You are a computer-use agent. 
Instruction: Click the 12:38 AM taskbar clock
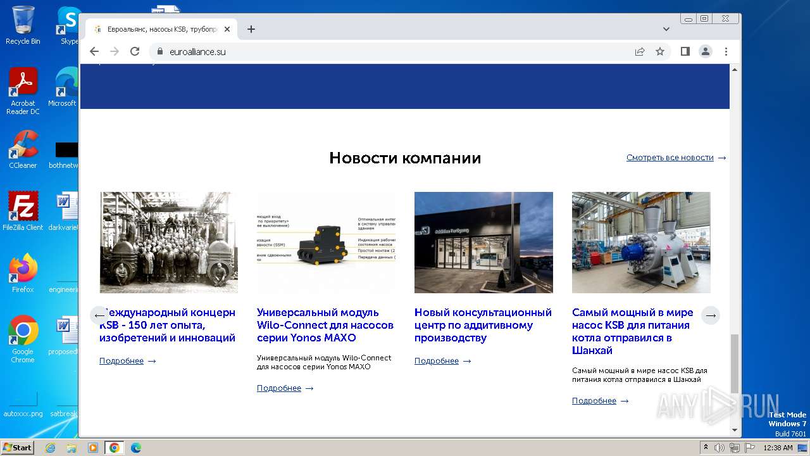[x=778, y=448]
